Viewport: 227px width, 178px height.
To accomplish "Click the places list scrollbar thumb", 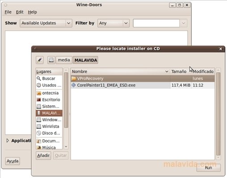I will [66, 100].
